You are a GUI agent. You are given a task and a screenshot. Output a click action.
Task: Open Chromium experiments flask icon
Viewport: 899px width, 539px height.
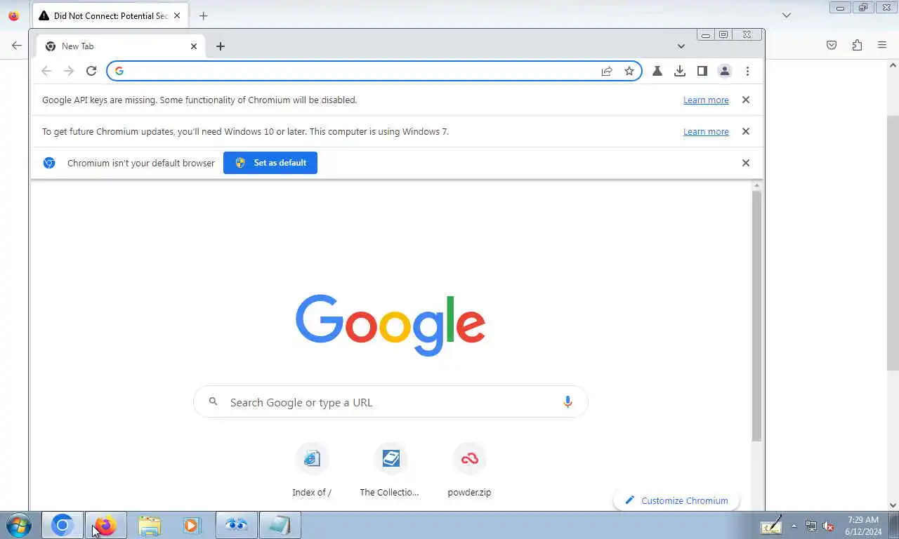pos(657,71)
